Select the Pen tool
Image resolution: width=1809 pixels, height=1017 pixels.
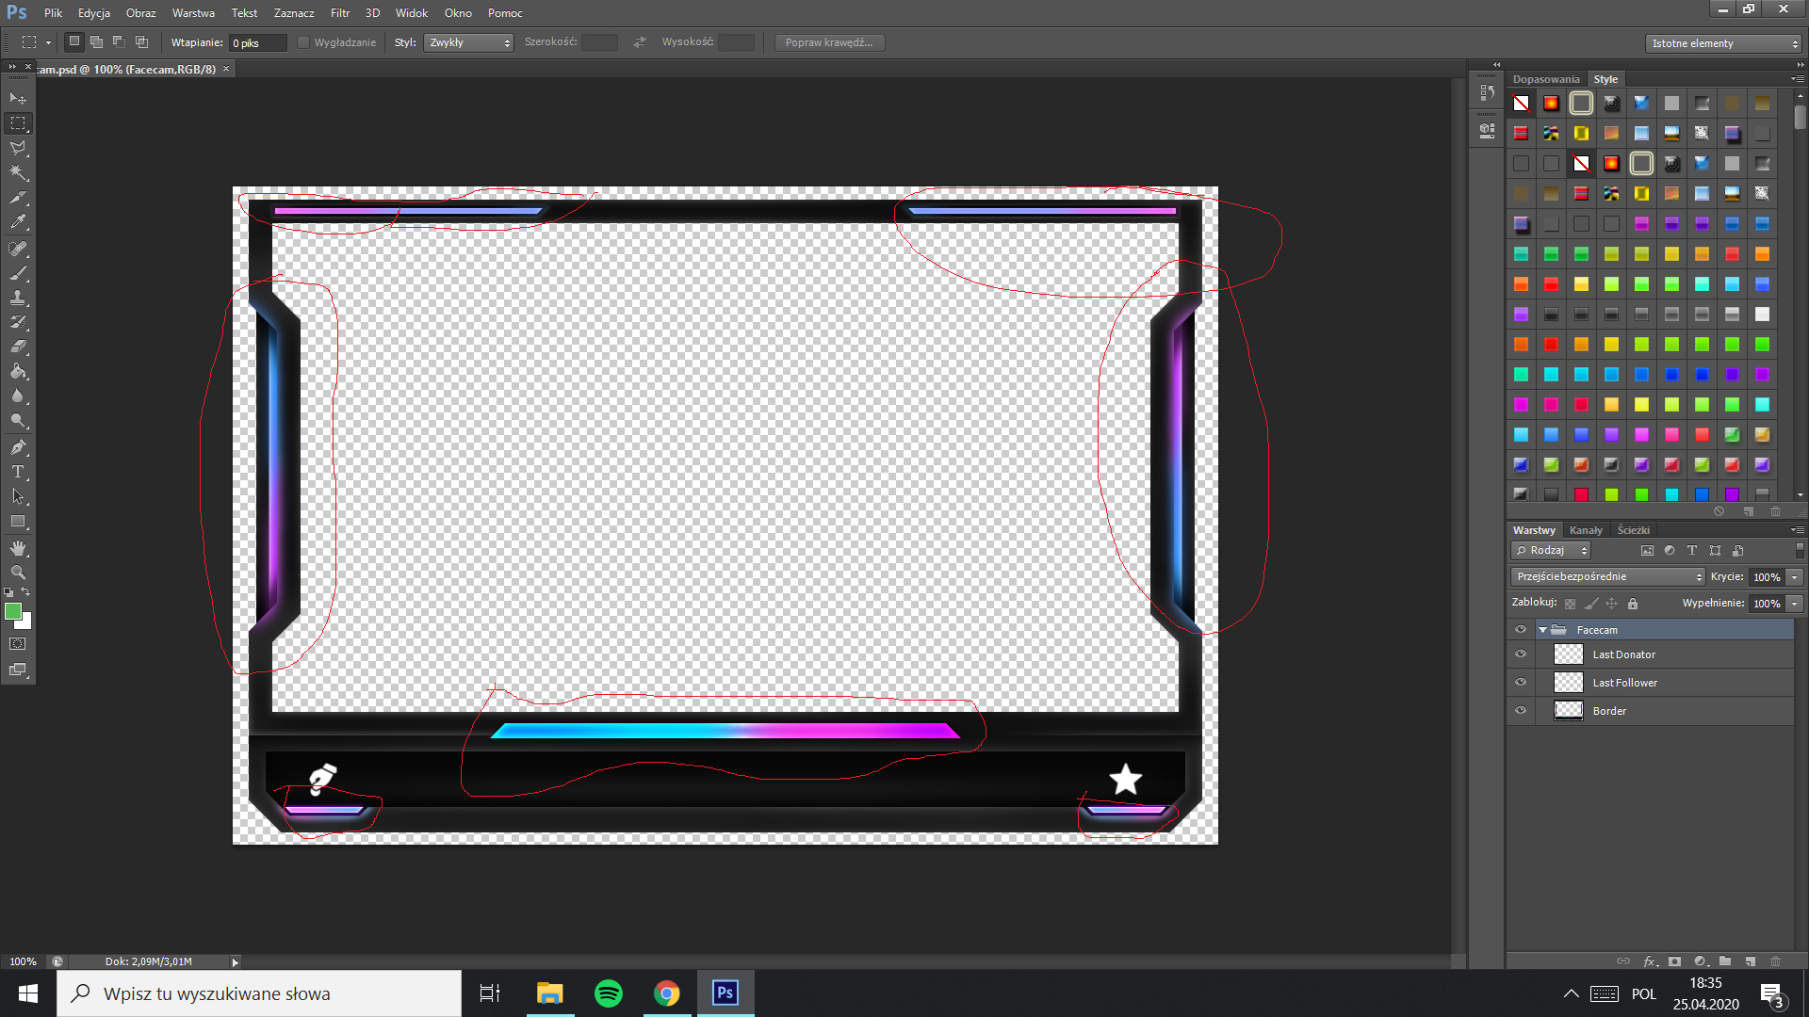(18, 446)
